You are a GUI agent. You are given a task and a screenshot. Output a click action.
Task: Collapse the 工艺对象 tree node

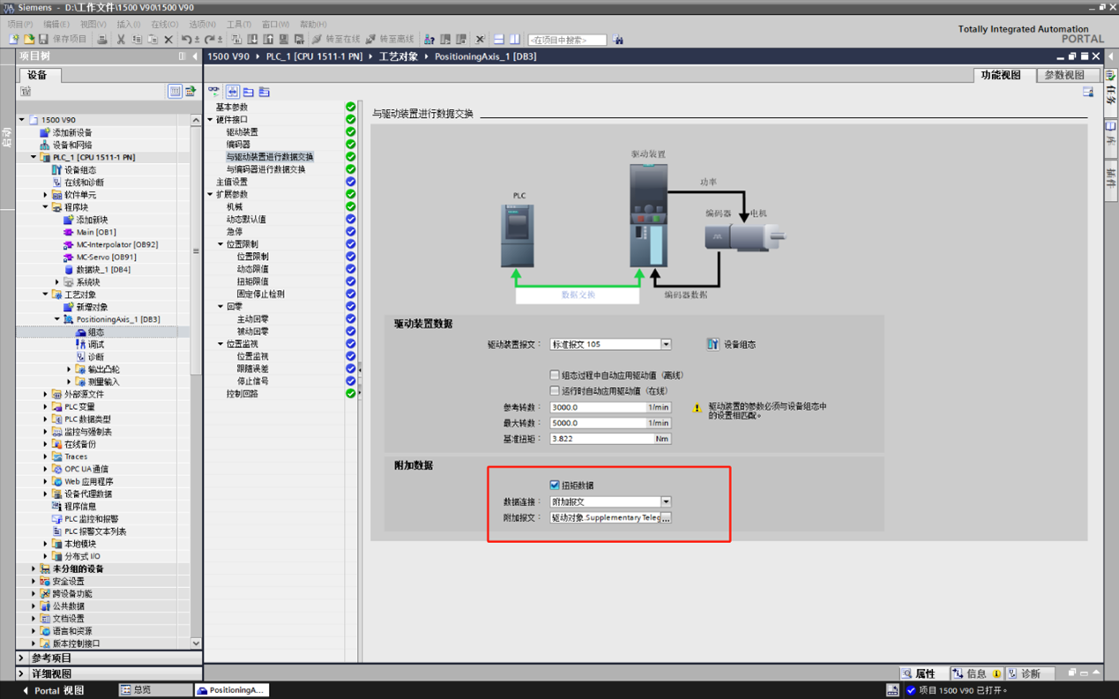[x=46, y=294]
